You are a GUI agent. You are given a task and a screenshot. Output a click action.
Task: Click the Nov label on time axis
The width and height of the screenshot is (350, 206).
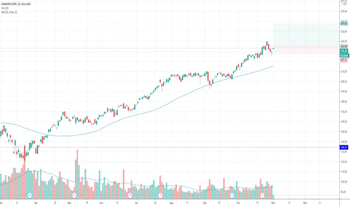(273, 203)
